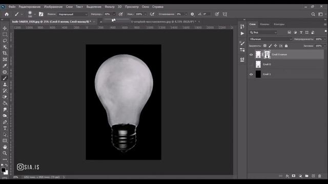Open the brush blend mode dropdown
Viewport: 328px width, 184px height.
(x=72, y=14)
